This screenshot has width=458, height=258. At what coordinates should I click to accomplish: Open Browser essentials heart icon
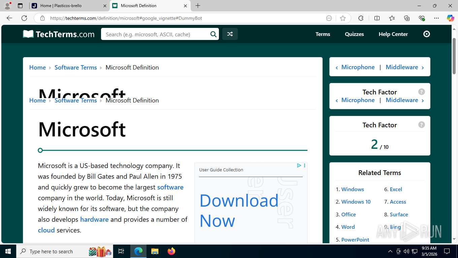click(x=422, y=18)
